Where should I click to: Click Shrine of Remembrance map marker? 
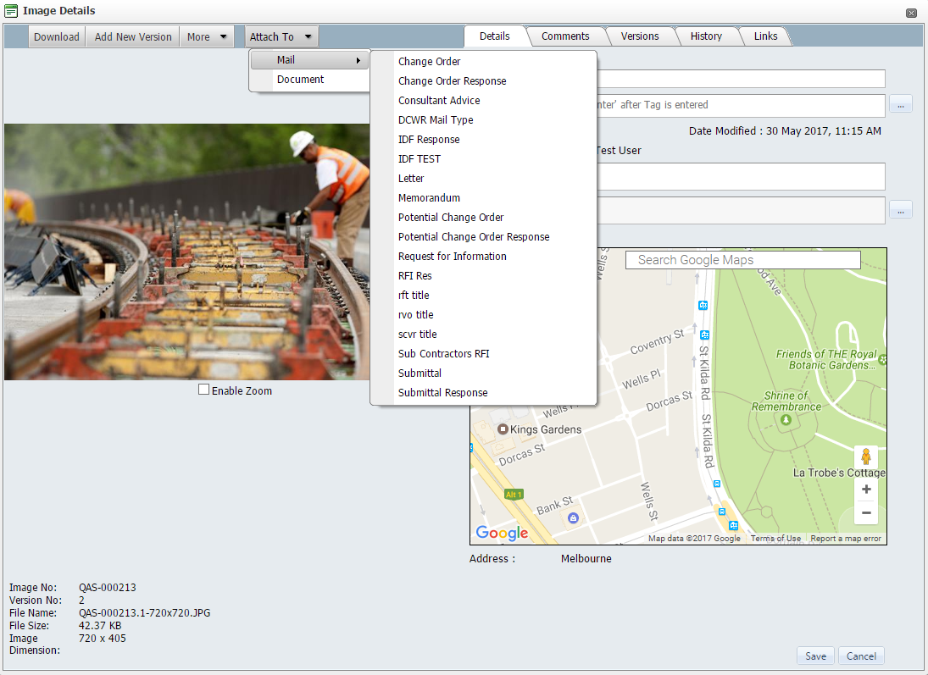click(786, 419)
